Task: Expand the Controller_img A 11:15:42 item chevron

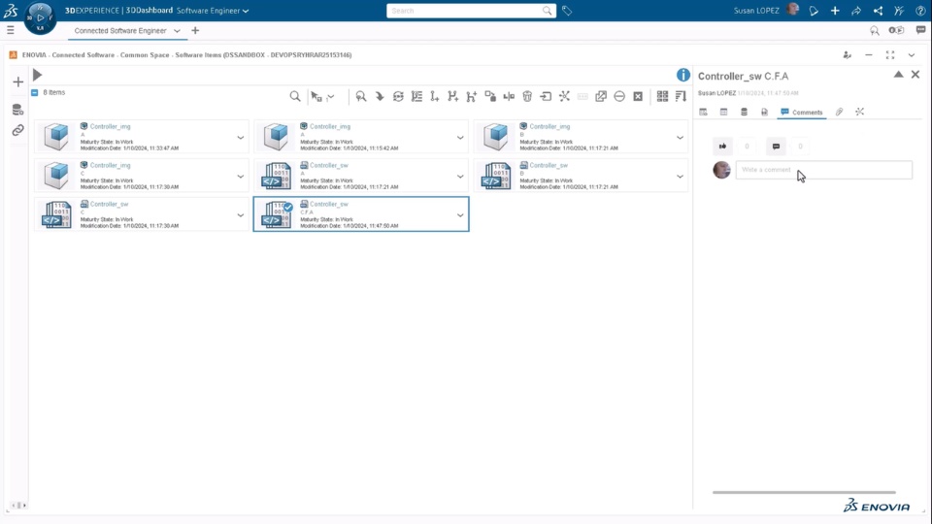Action: tap(460, 138)
